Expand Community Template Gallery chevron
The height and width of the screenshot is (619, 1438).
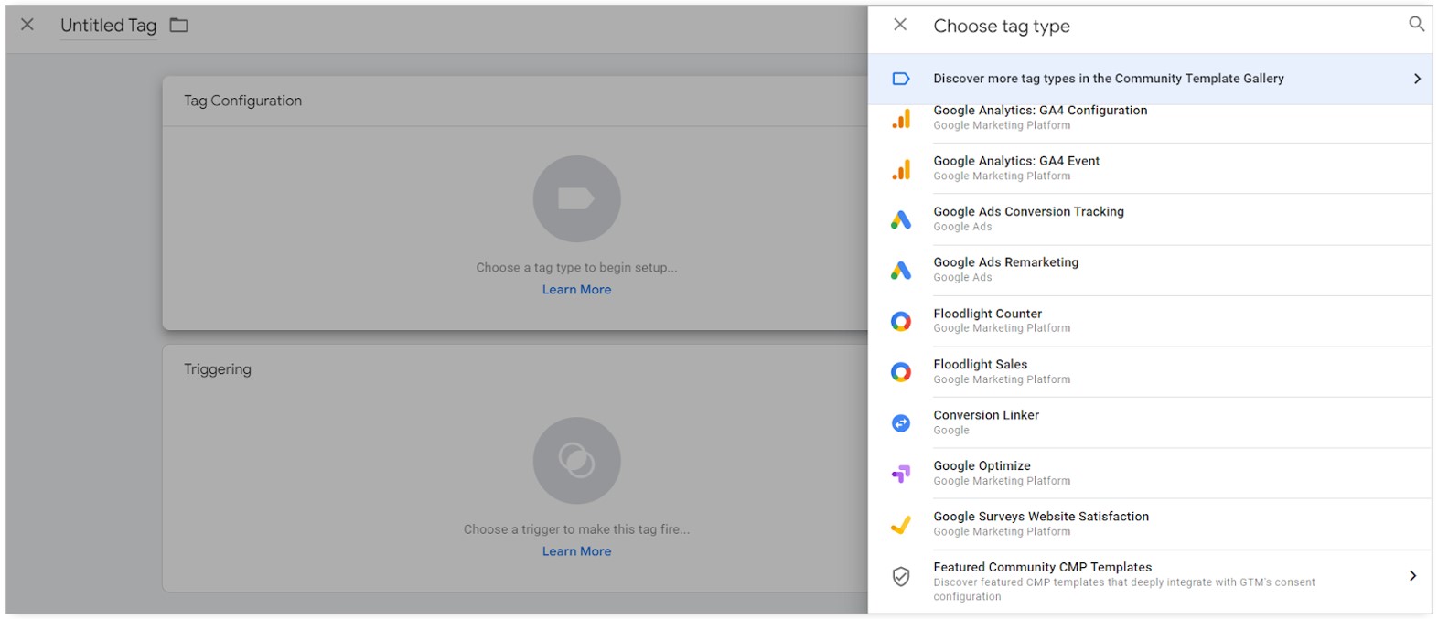click(1417, 79)
